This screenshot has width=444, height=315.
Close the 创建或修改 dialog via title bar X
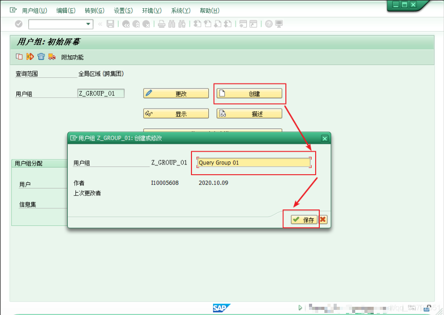pos(325,138)
